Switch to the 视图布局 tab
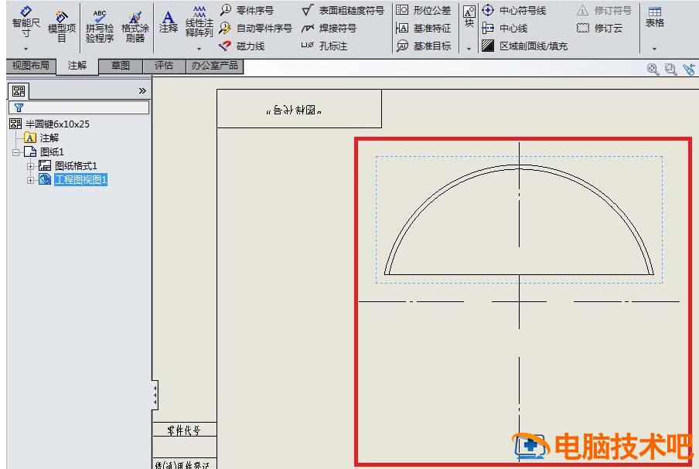The image size is (699, 469). coord(31,66)
